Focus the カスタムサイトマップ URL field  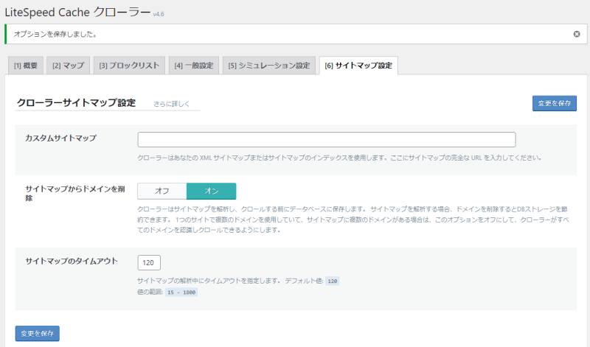tap(326, 140)
